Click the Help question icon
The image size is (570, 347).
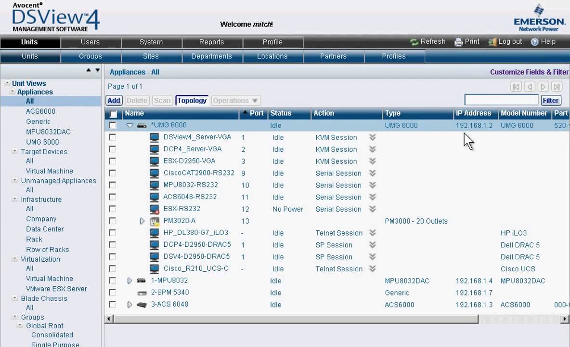click(534, 42)
